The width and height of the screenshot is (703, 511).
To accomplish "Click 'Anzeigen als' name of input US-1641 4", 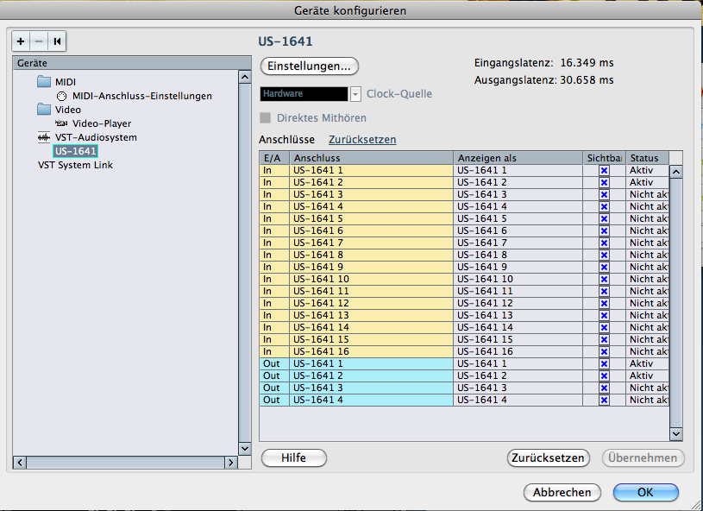I will coord(518,207).
